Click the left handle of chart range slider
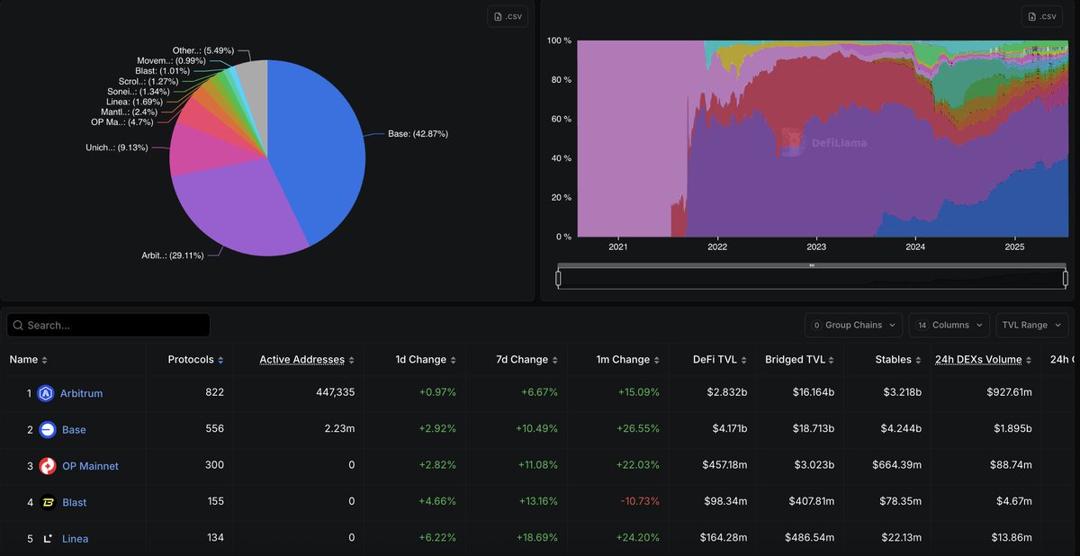The image size is (1080, 556). (x=559, y=279)
